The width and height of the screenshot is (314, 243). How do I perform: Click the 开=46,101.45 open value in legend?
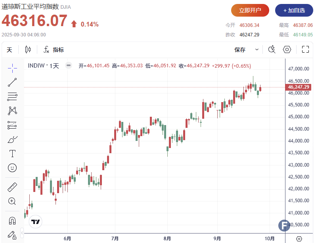click(94, 66)
